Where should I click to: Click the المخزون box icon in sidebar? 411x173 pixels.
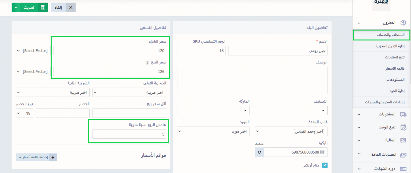[403, 23]
